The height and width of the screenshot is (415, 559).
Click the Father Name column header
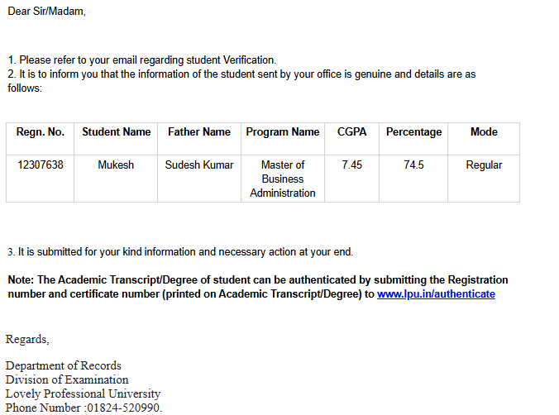pos(199,131)
